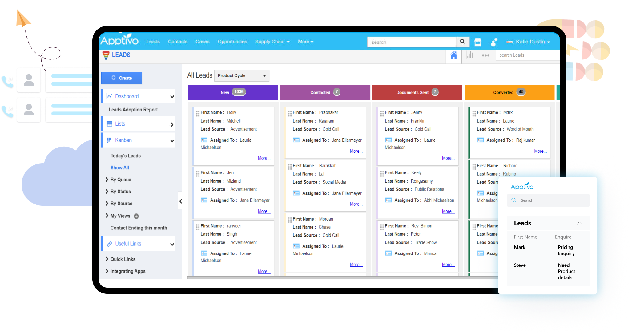This screenshot has width=632, height=336.
Task: Expand the Supply Chain menu
Action: point(272,42)
